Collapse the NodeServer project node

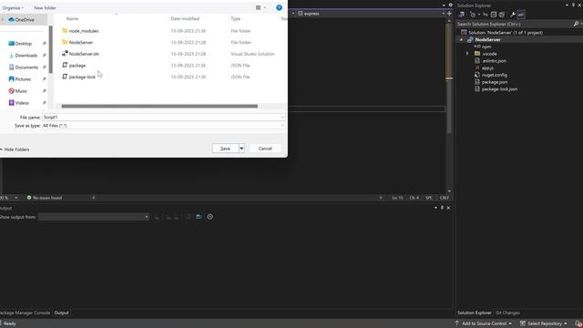[462, 40]
